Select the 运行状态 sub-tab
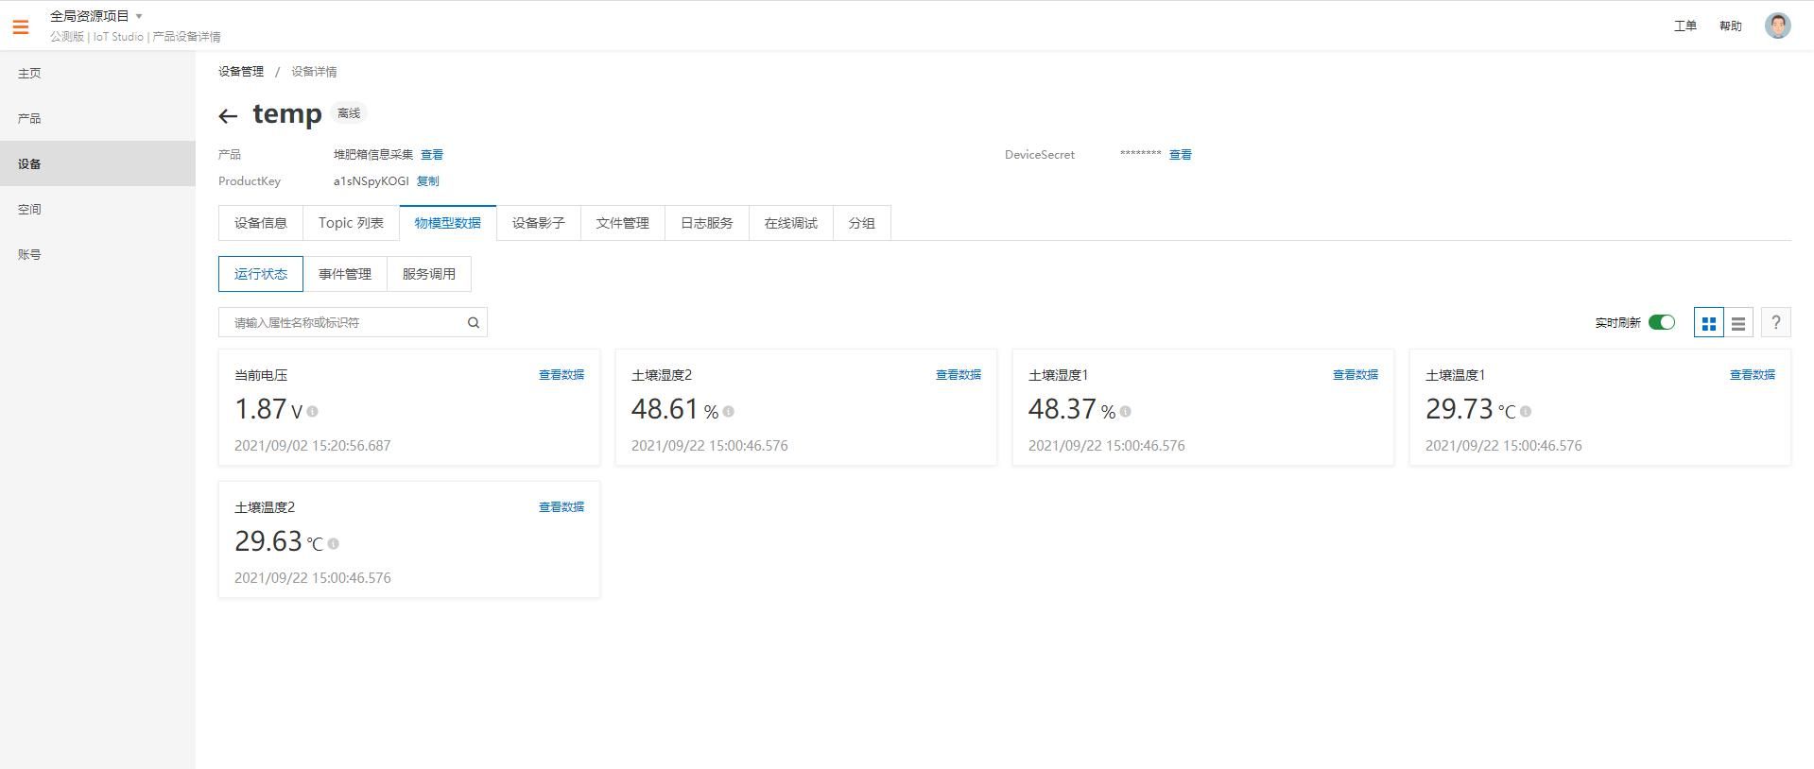The image size is (1814, 769). (261, 274)
